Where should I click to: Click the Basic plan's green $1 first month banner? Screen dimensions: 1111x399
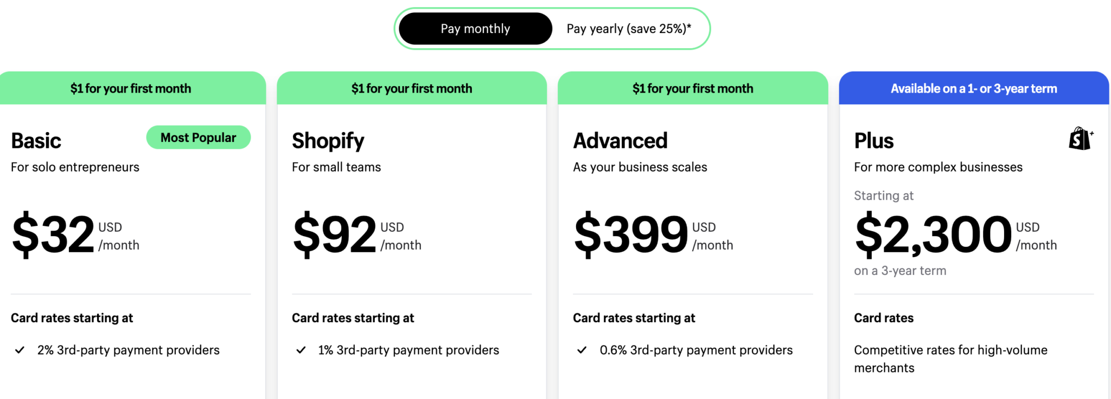point(131,88)
